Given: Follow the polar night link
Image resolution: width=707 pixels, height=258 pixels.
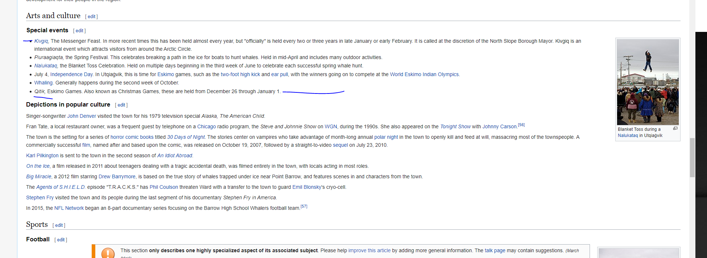Looking at the screenshot, I should 386,137.
